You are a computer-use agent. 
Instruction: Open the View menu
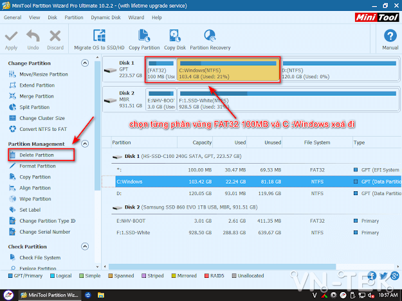pyautogui.click(x=34, y=17)
